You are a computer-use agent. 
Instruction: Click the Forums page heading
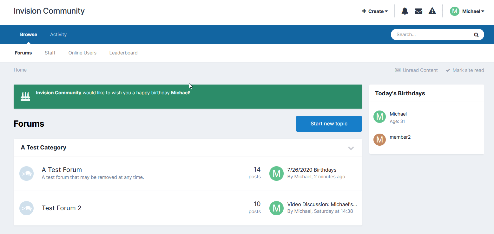pos(29,124)
